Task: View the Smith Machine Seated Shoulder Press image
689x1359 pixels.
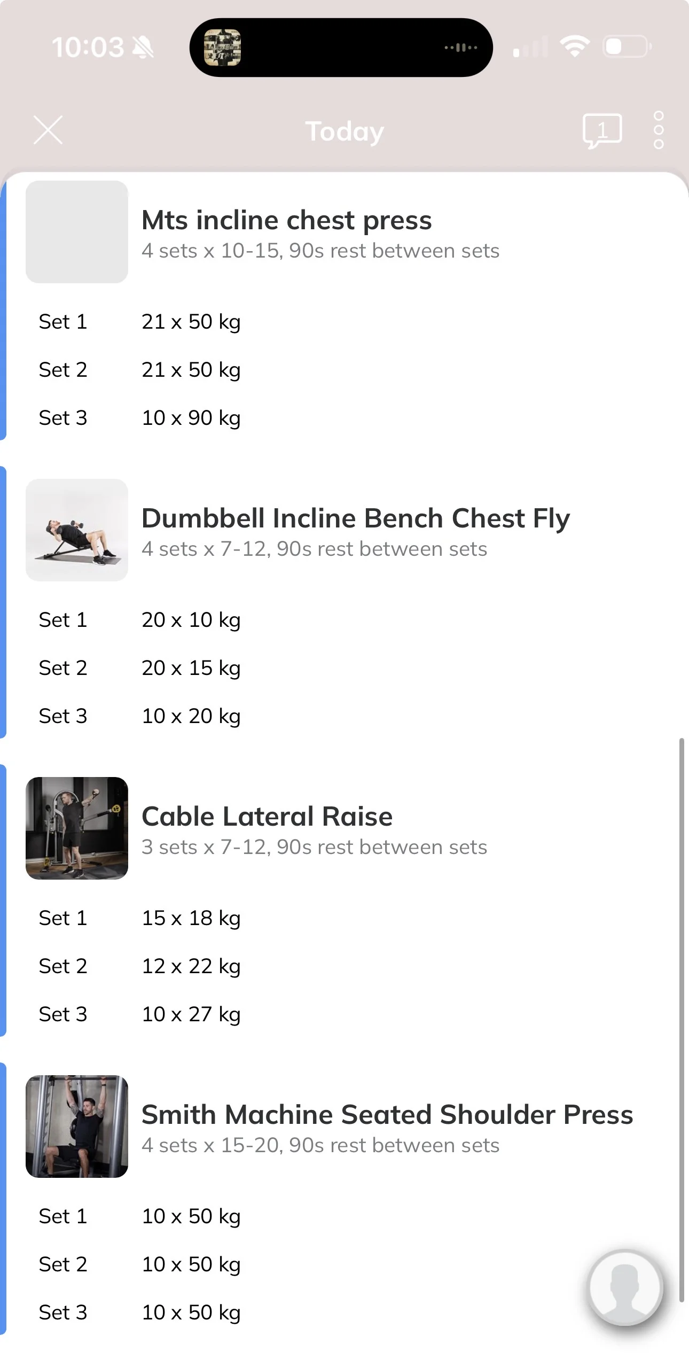Action: click(77, 1127)
